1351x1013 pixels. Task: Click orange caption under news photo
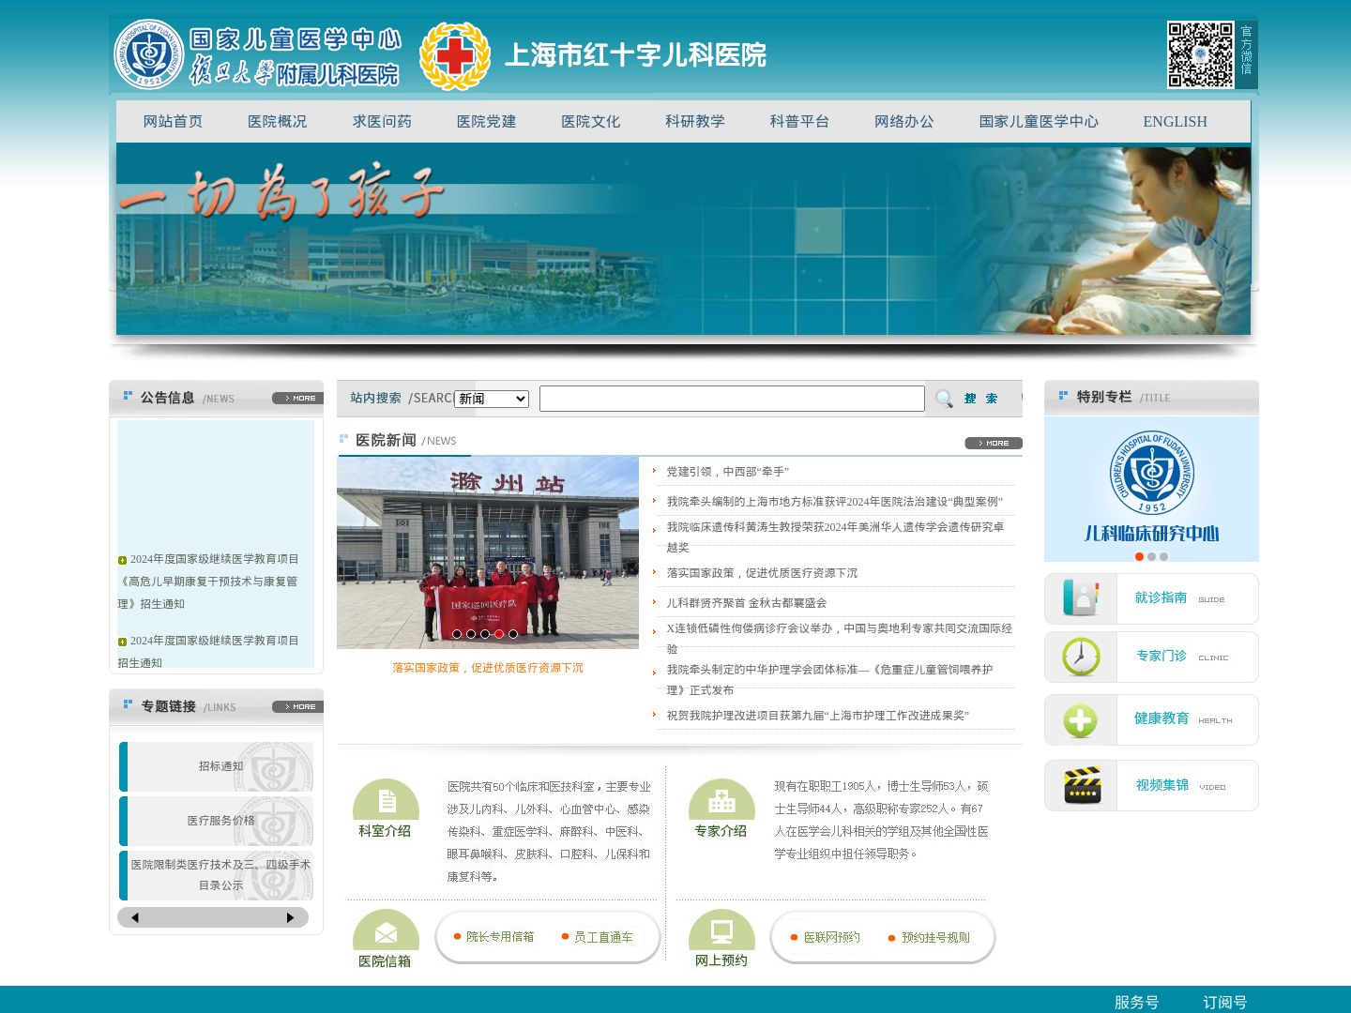[x=488, y=668]
